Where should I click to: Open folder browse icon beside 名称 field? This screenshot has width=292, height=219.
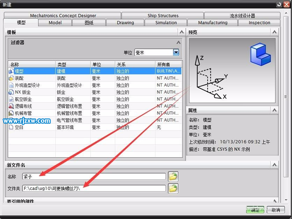pyautogui.click(x=173, y=176)
